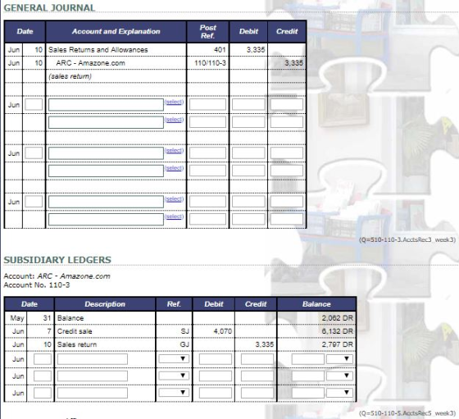Open select link on first blank entry's second line
Screen dimensions: 459x419
174,120
